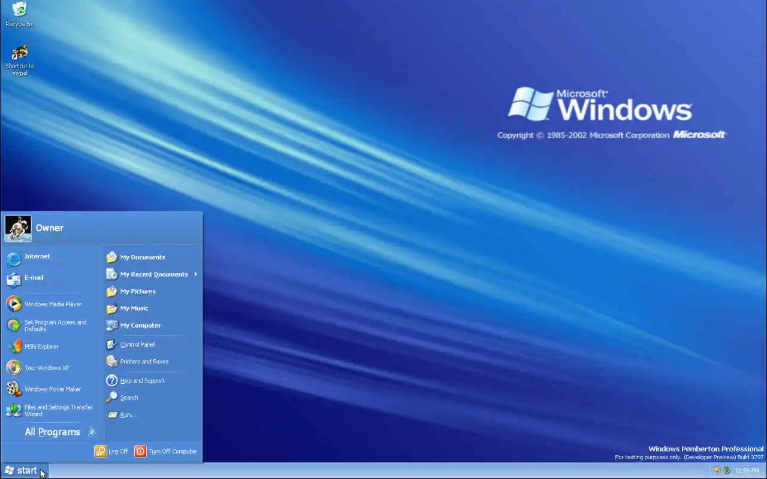Expand the All Programs list
Image resolution: width=767 pixels, height=479 pixels.
pos(60,432)
